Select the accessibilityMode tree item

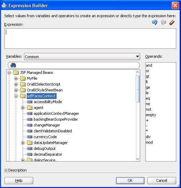(48, 102)
